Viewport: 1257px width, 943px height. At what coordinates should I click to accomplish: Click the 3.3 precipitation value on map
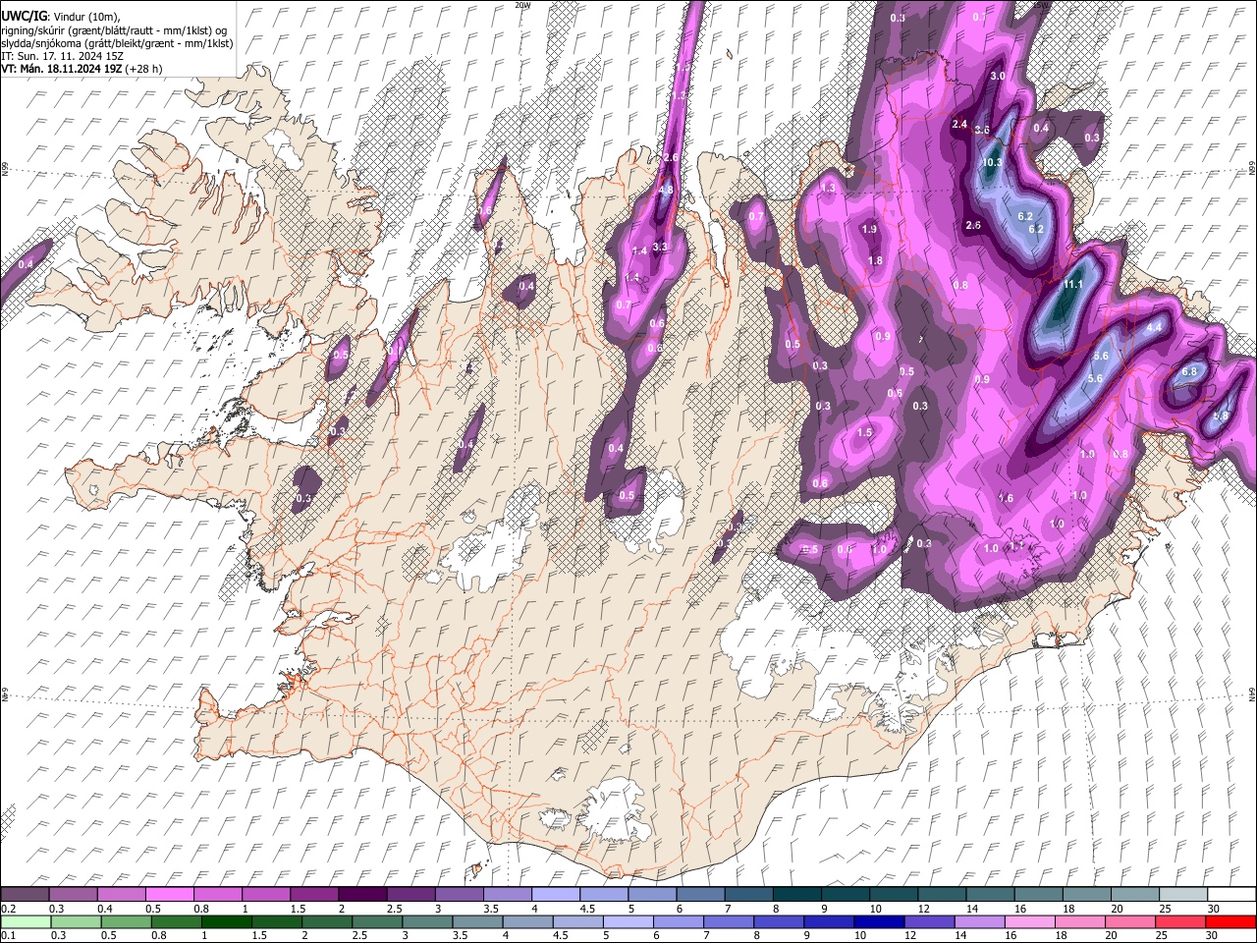(x=660, y=247)
